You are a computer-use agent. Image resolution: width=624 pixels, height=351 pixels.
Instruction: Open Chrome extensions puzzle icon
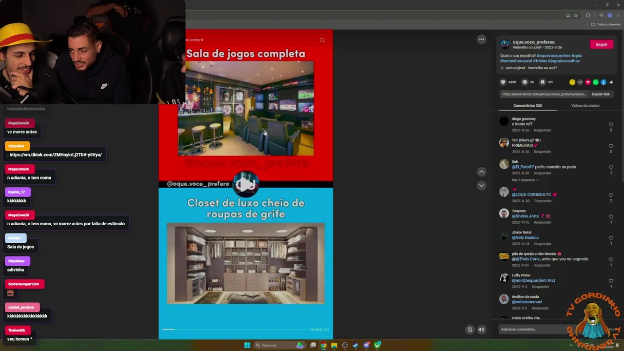click(x=588, y=16)
